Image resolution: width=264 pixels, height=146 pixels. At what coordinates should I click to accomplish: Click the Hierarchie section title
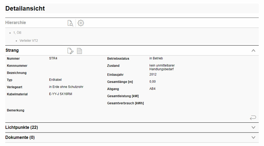coord(16,23)
